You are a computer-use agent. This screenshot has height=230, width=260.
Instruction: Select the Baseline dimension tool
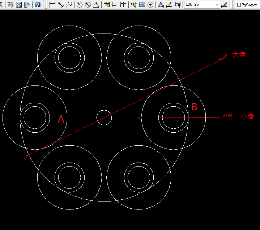pyautogui.click(x=115, y=5)
